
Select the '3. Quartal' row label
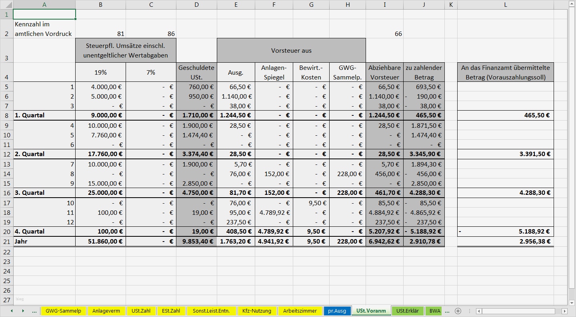[44, 193]
